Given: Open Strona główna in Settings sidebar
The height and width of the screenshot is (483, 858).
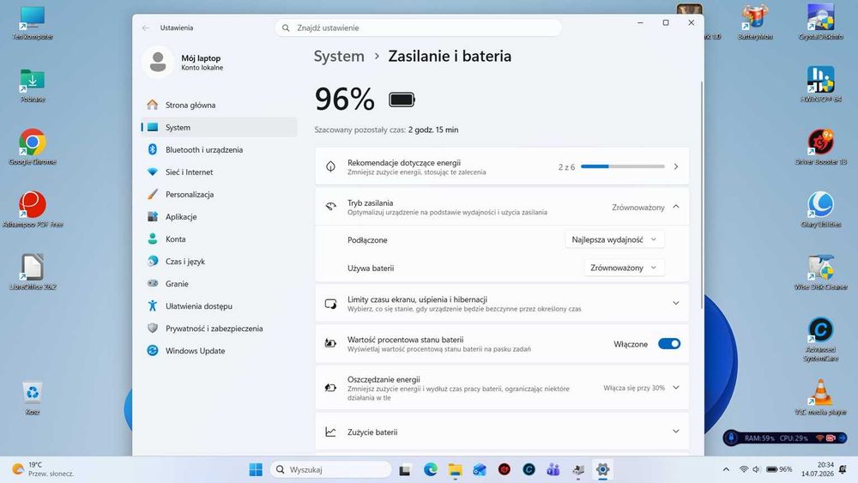Looking at the screenshot, I should [x=219, y=105].
